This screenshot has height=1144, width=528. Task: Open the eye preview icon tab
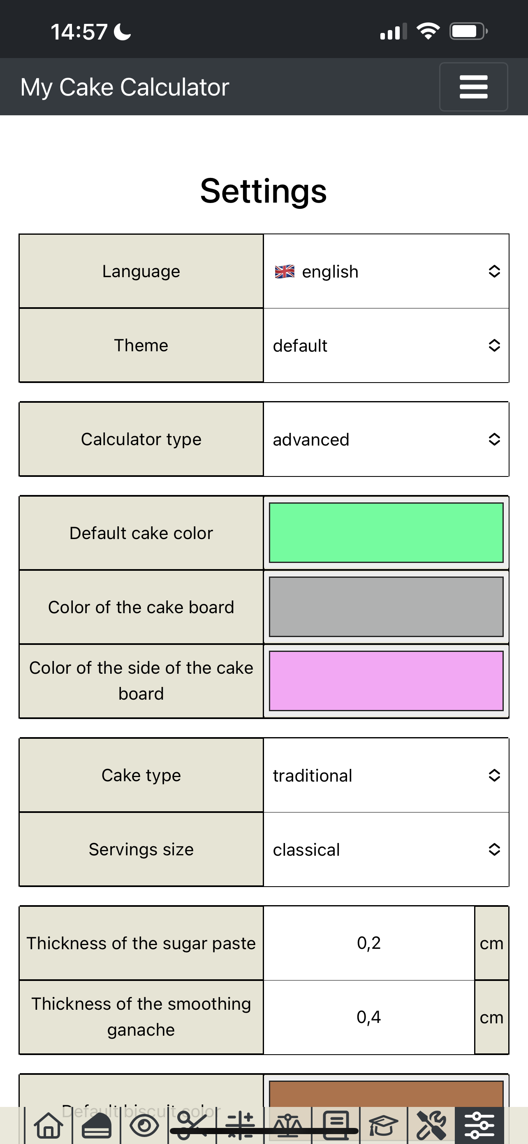point(144,1125)
